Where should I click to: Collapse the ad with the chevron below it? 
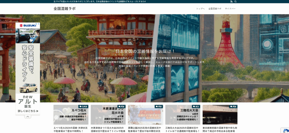click(x=28, y=117)
